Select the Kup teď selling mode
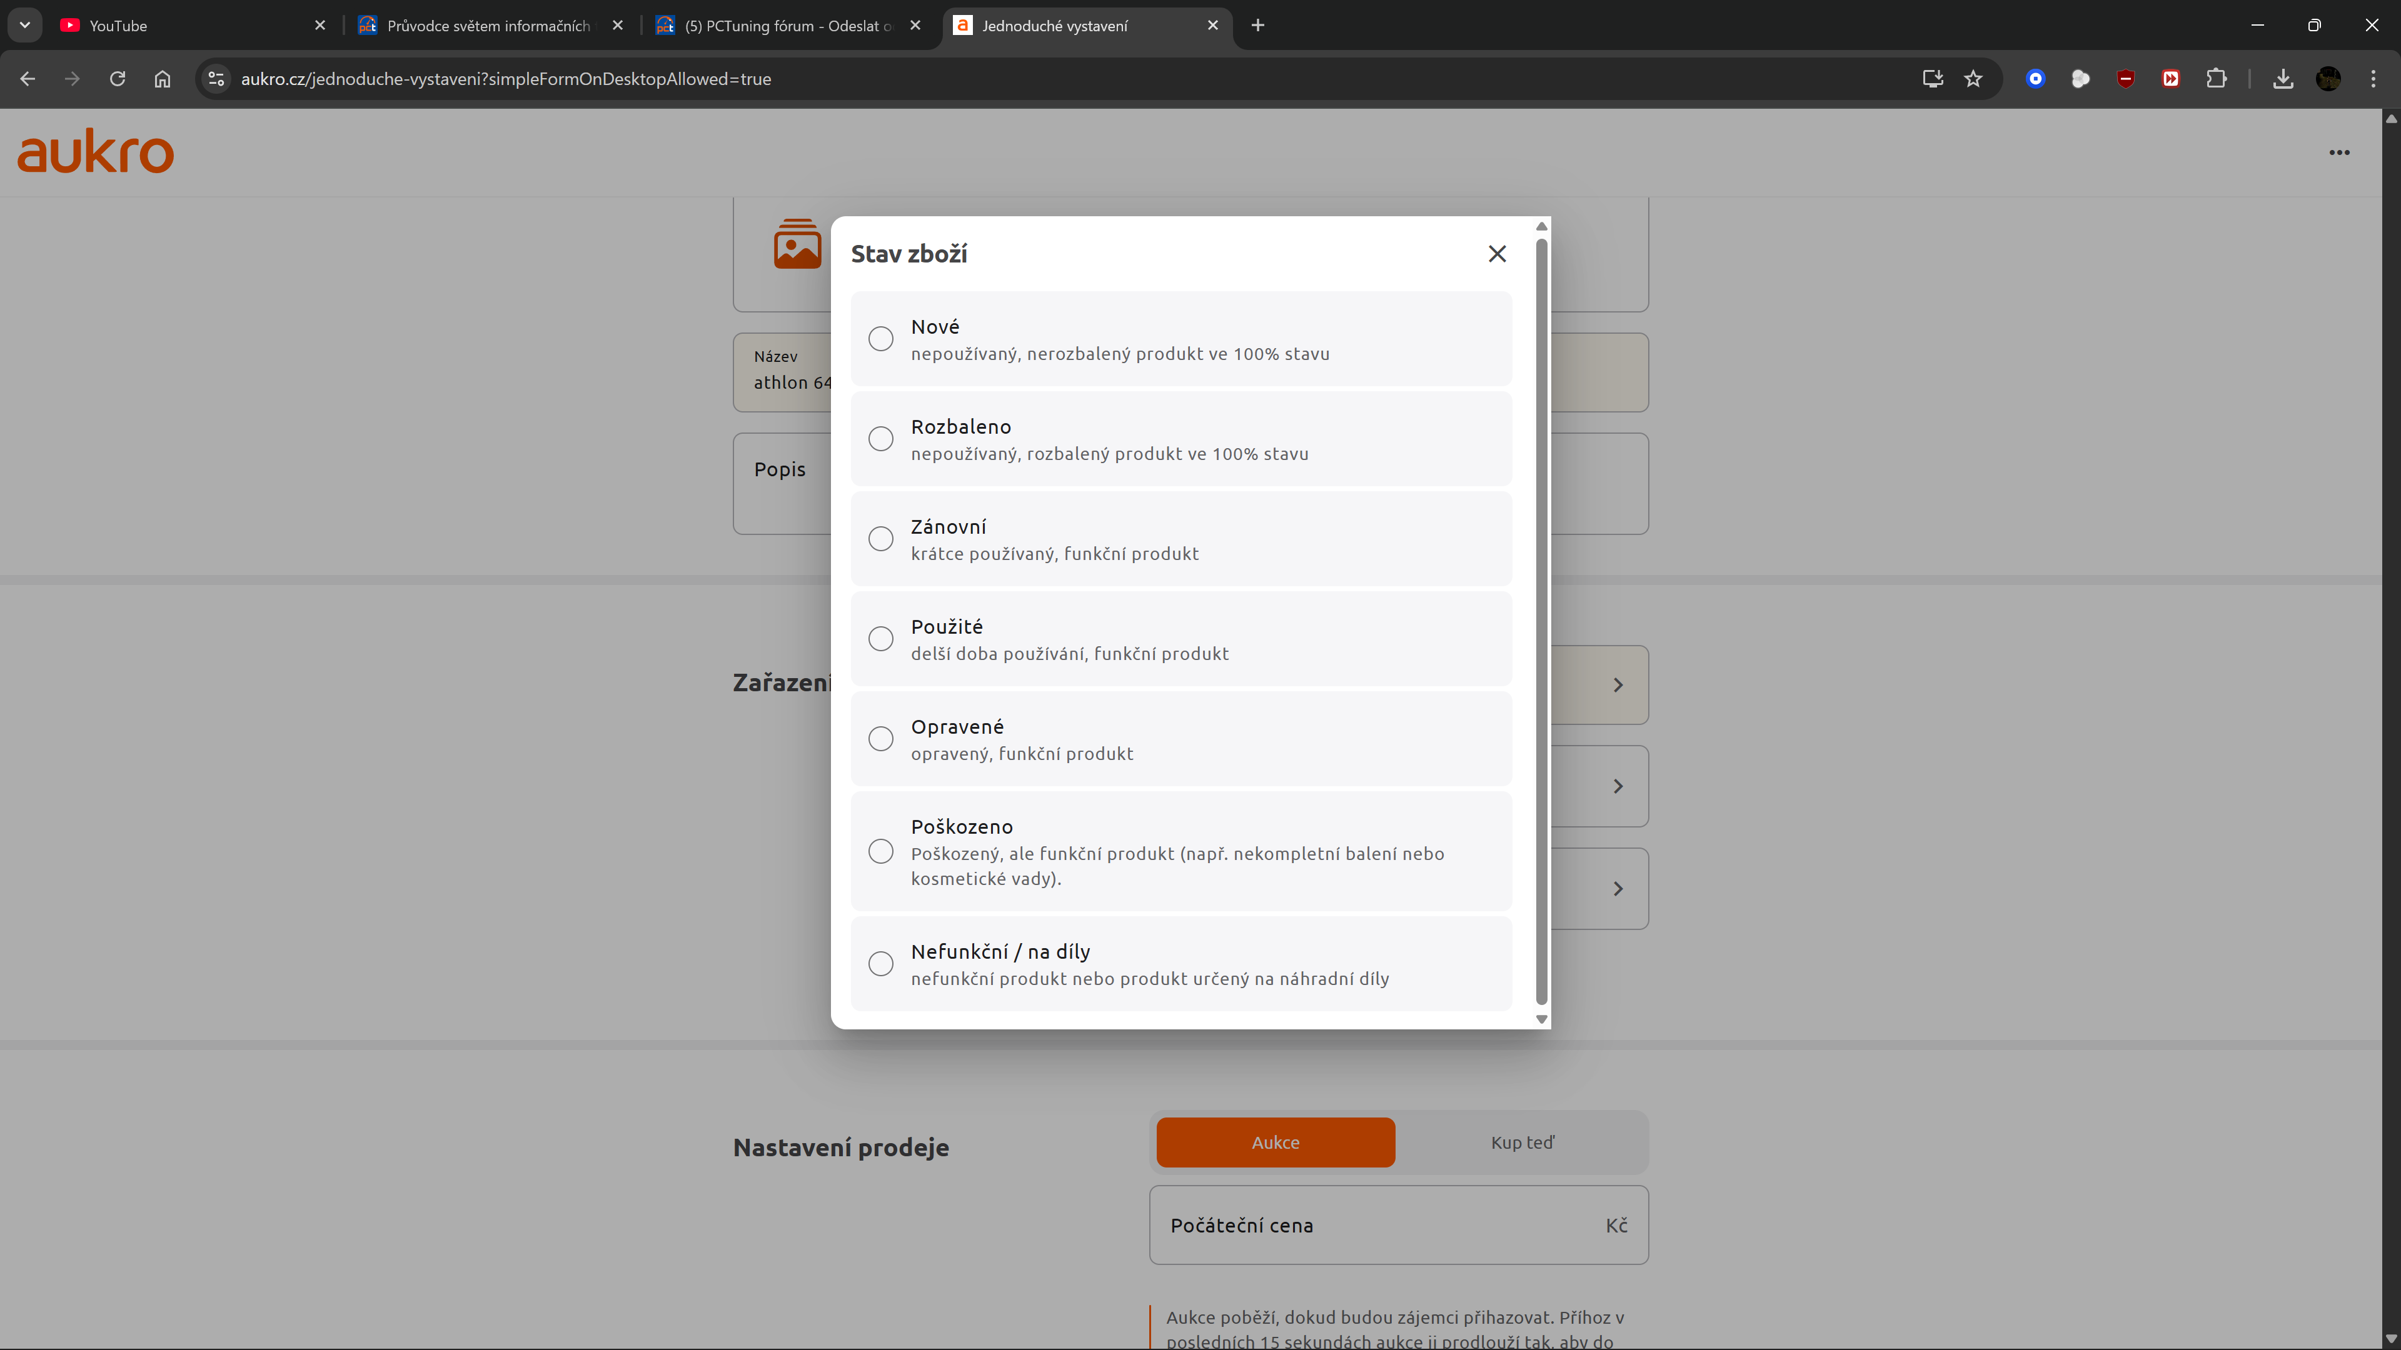2401x1350 pixels. pos(1522,1142)
